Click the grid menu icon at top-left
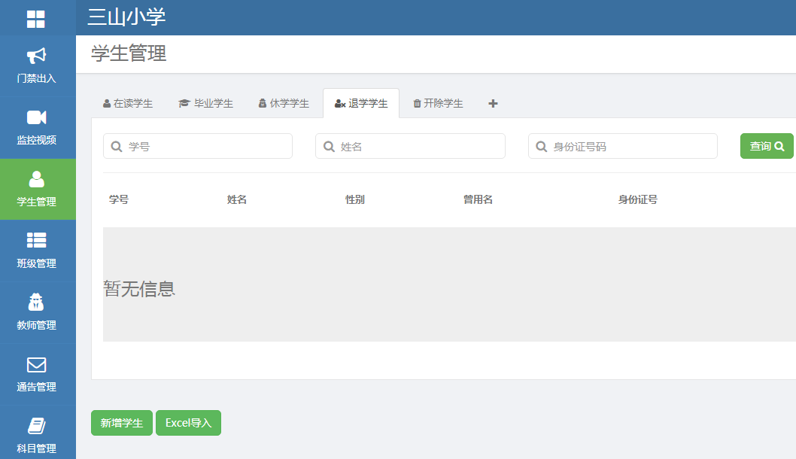 pos(36,19)
